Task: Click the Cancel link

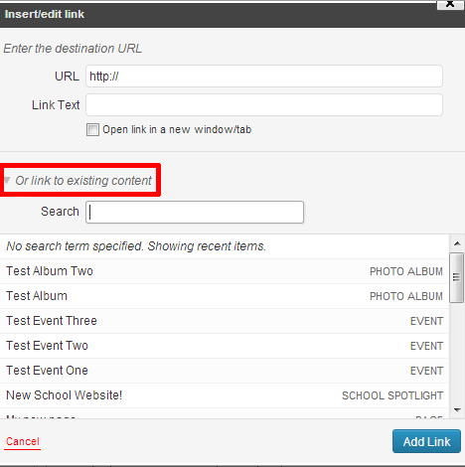Action: [x=23, y=441]
